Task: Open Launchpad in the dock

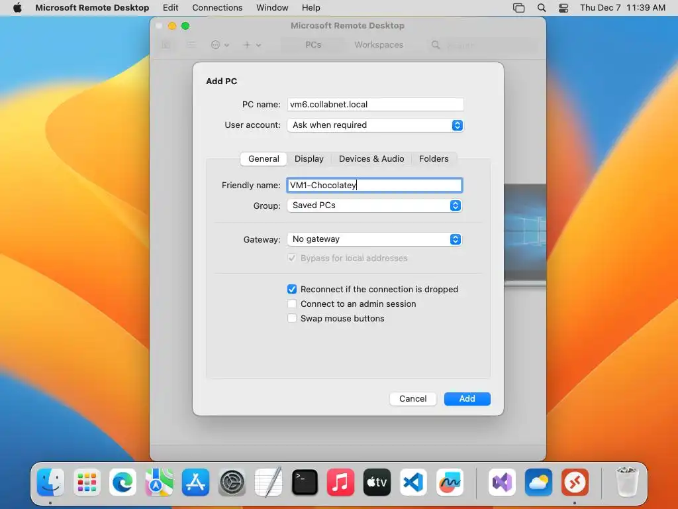Action: pos(87,482)
